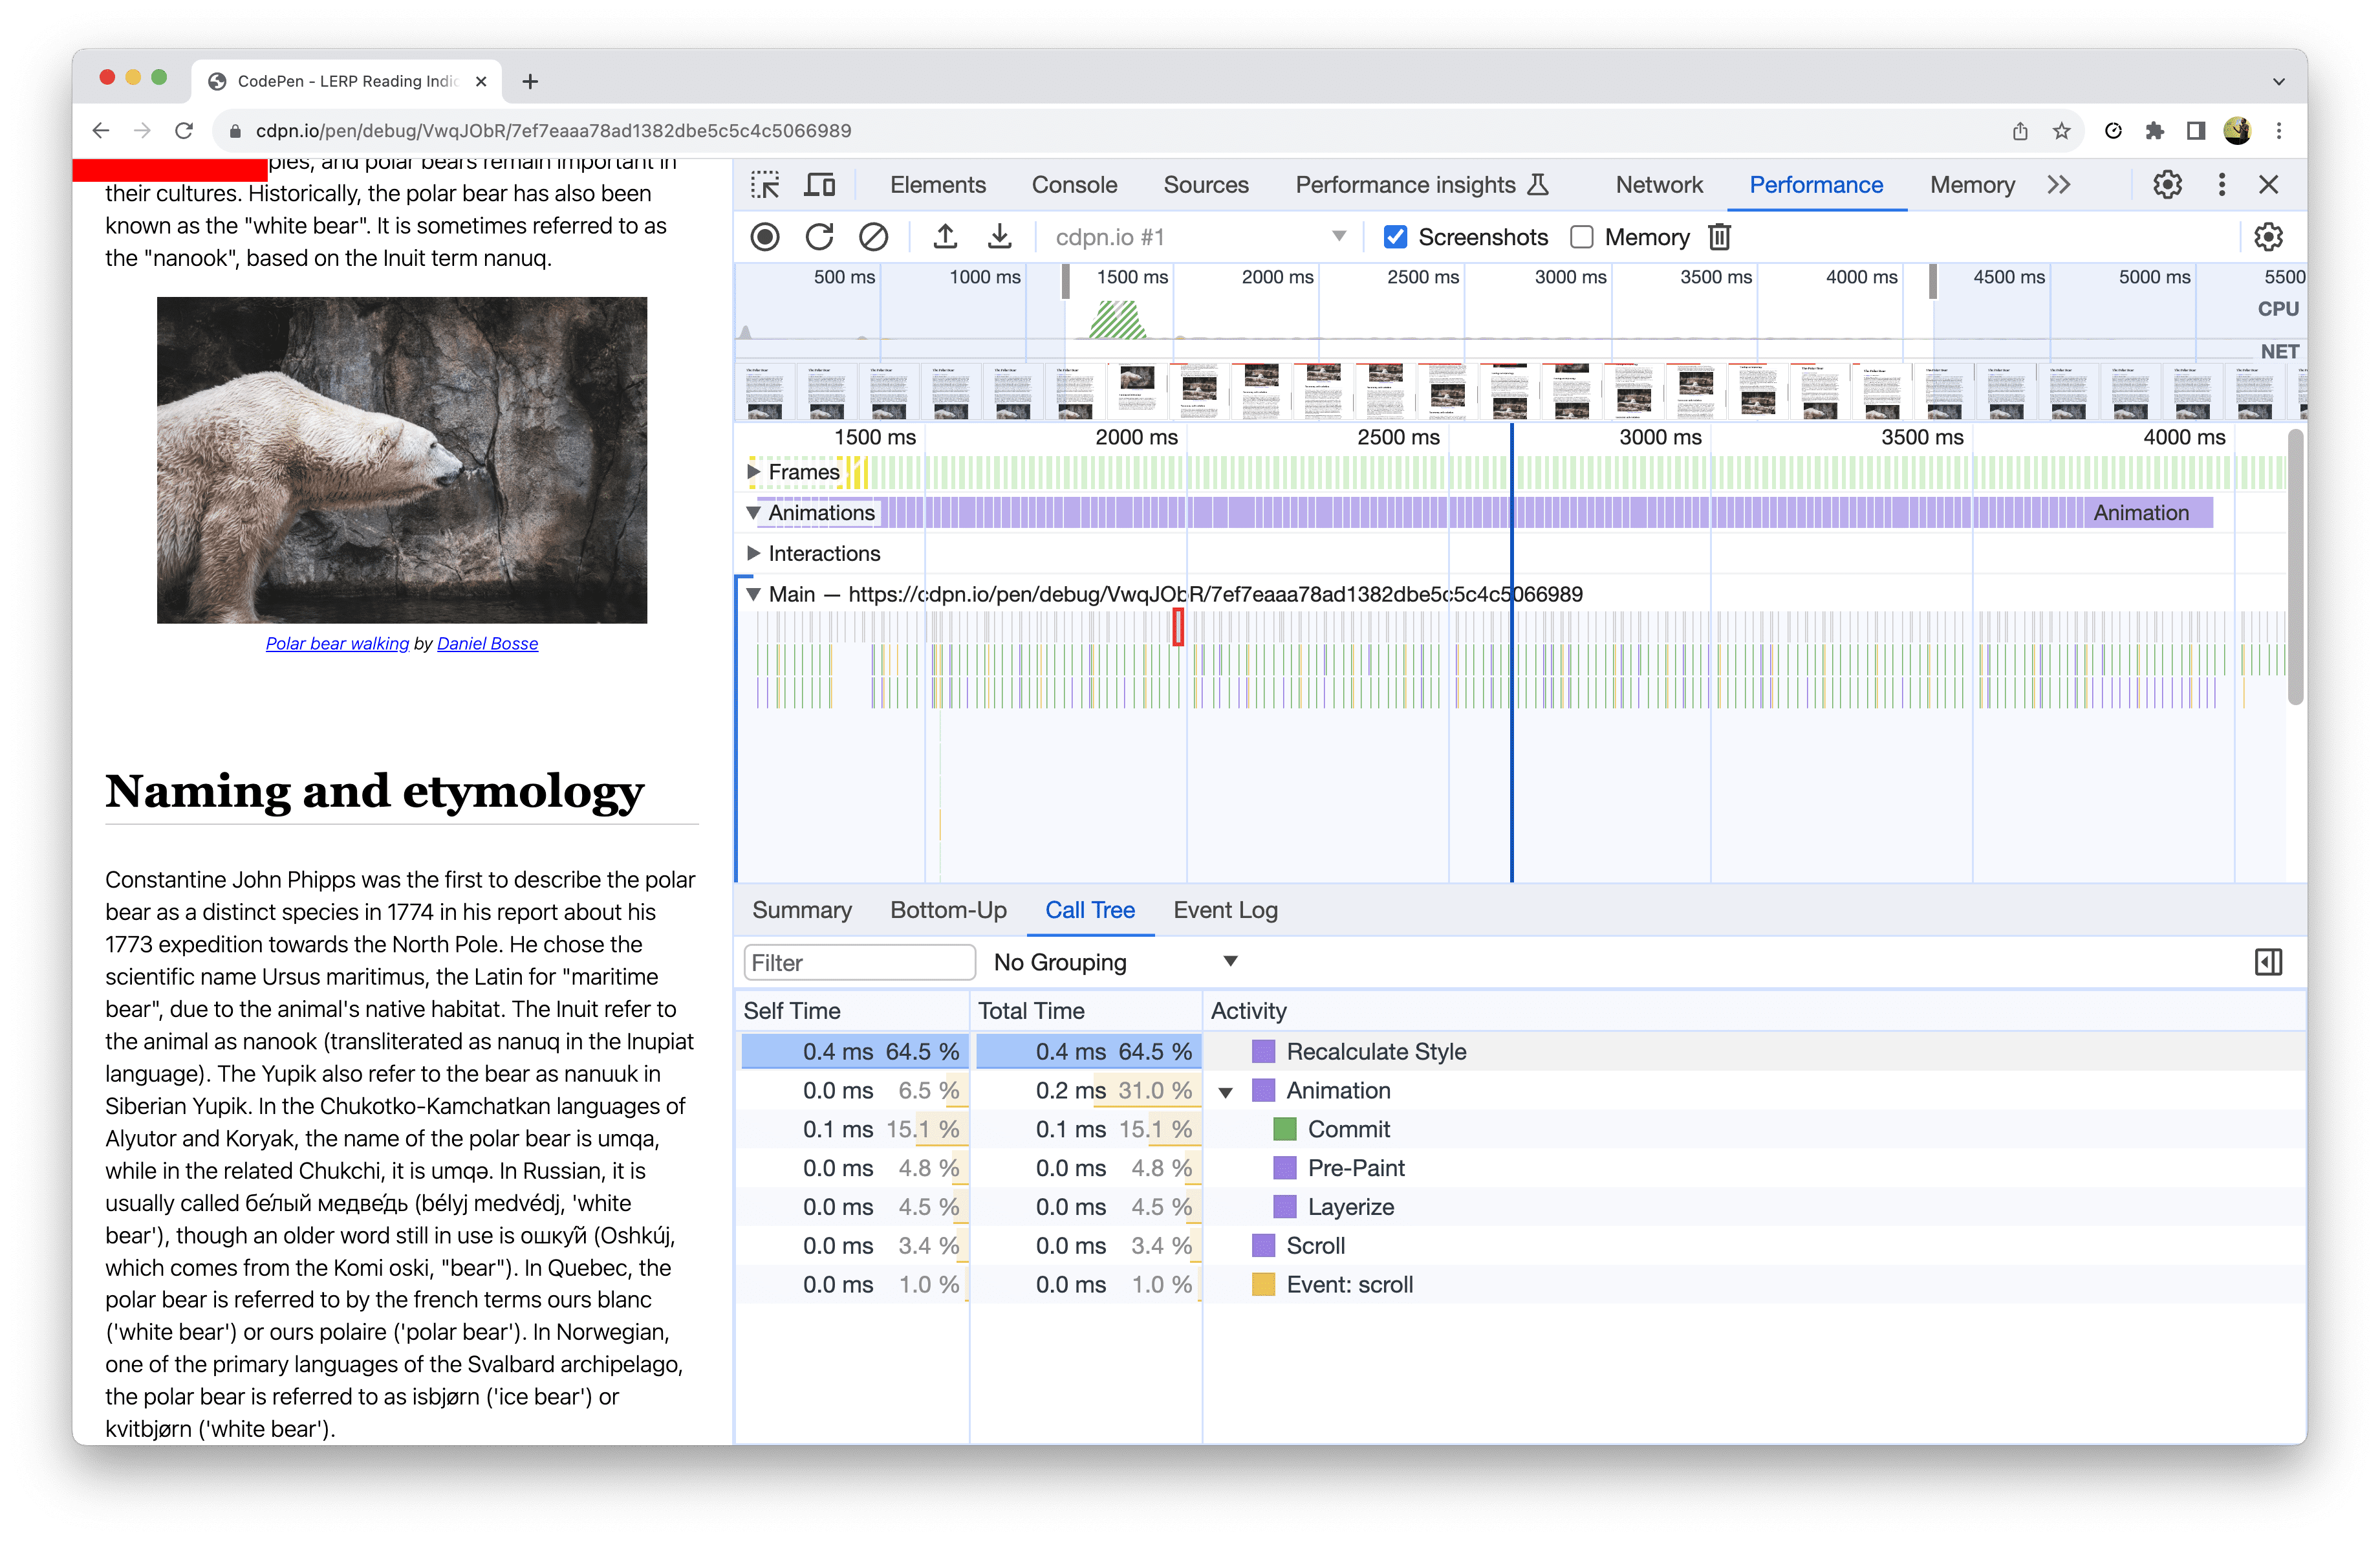Enable the Memory checkbox
This screenshot has width=2380, height=1541.
click(x=1582, y=237)
